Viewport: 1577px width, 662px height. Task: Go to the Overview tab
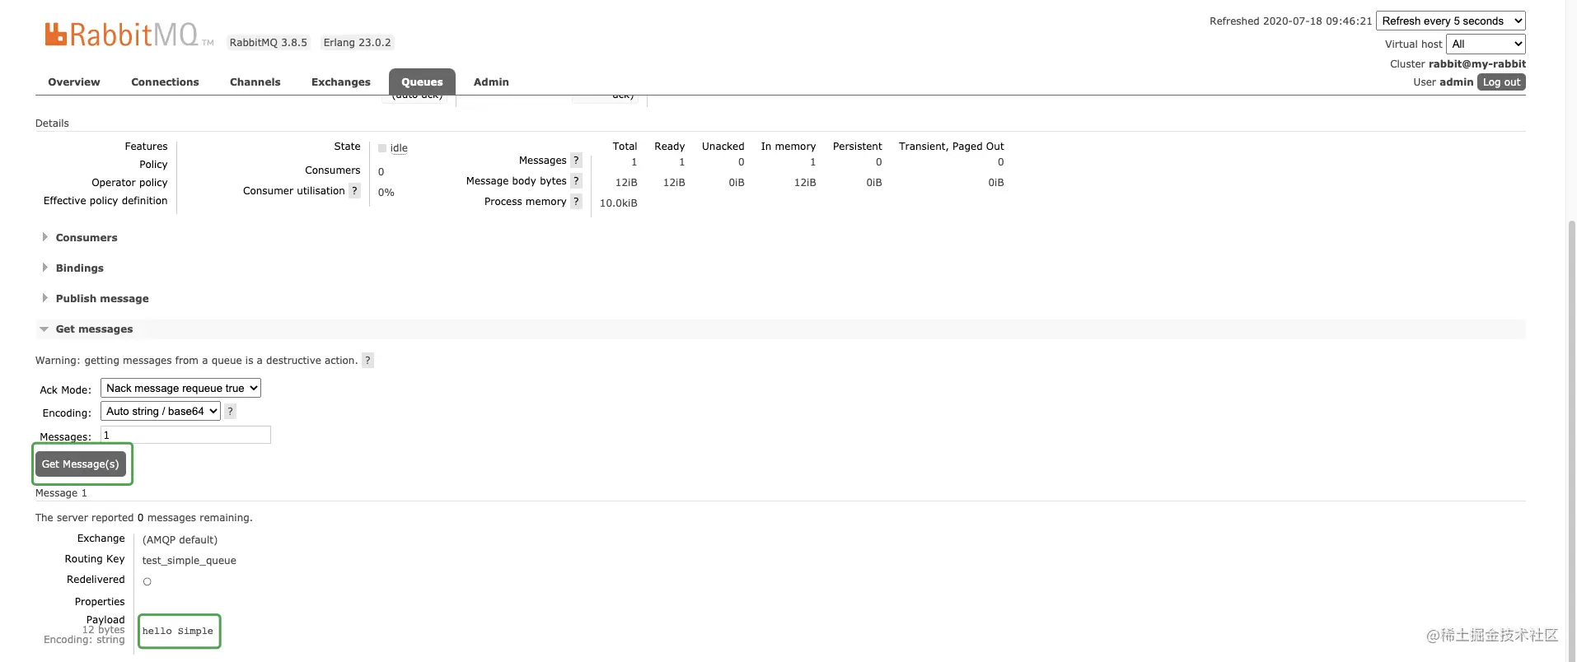click(x=74, y=82)
